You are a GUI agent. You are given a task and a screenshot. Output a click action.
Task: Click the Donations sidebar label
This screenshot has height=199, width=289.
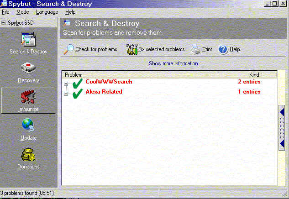pyautogui.click(x=28, y=167)
